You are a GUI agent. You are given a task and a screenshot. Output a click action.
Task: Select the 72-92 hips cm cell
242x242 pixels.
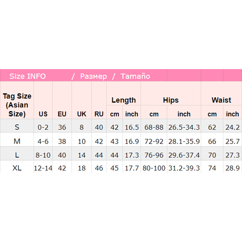154,141
